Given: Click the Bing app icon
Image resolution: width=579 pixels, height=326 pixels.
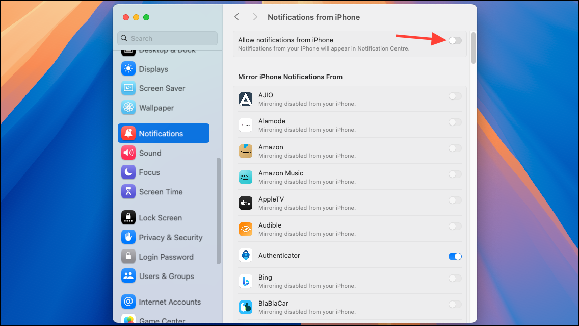Looking at the screenshot, I should point(246,281).
